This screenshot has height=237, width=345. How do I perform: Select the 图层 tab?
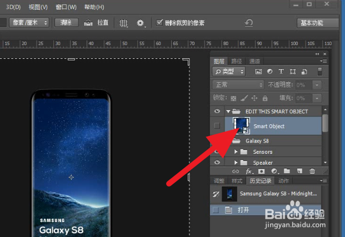pyautogui.click(x=219, y=61)
